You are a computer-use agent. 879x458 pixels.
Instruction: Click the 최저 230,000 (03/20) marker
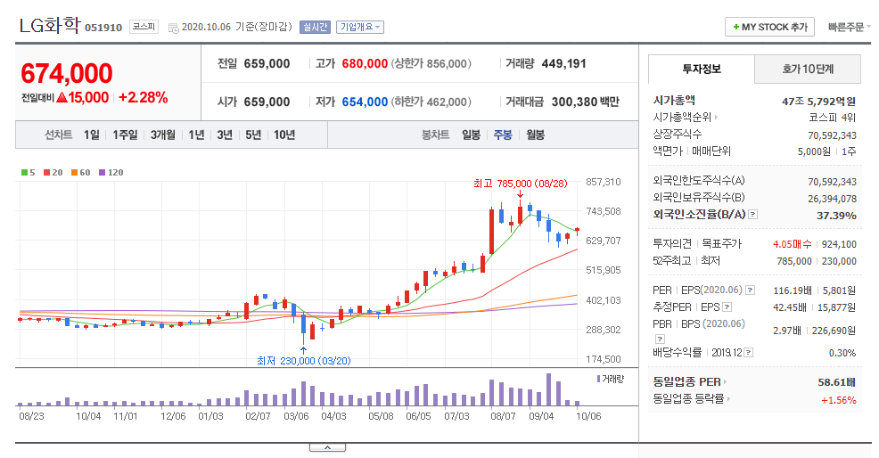(304, 361)
